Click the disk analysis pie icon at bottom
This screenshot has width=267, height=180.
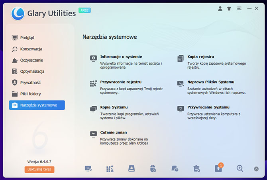coord(175,168)
